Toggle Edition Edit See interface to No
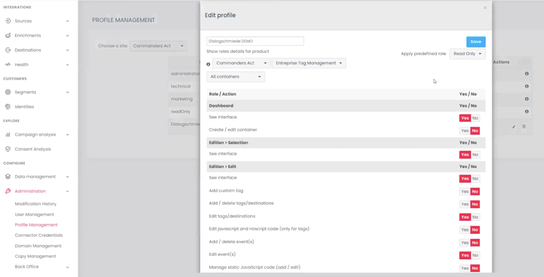The width and height of the screenshot is (544, 277). tap(475, 179)
